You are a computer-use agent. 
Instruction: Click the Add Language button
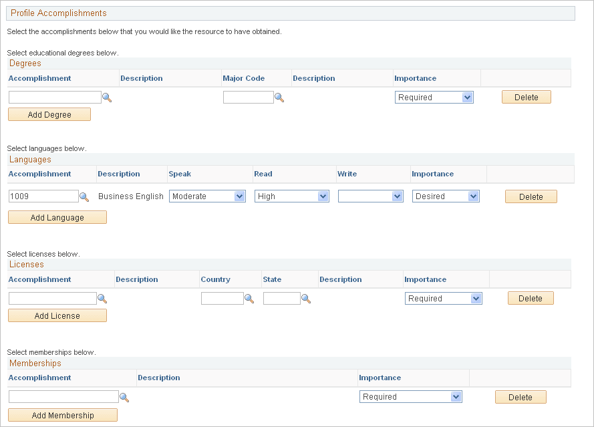[57, 217]
